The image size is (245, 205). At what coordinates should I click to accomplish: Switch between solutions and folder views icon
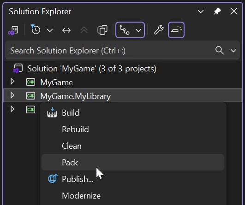13,30
